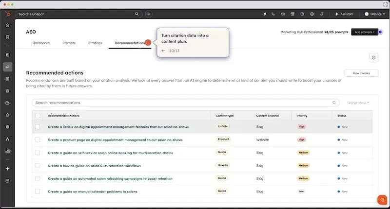Click the How-to content type tag
Screen dimensions: 390x209
tap(223, 165)
